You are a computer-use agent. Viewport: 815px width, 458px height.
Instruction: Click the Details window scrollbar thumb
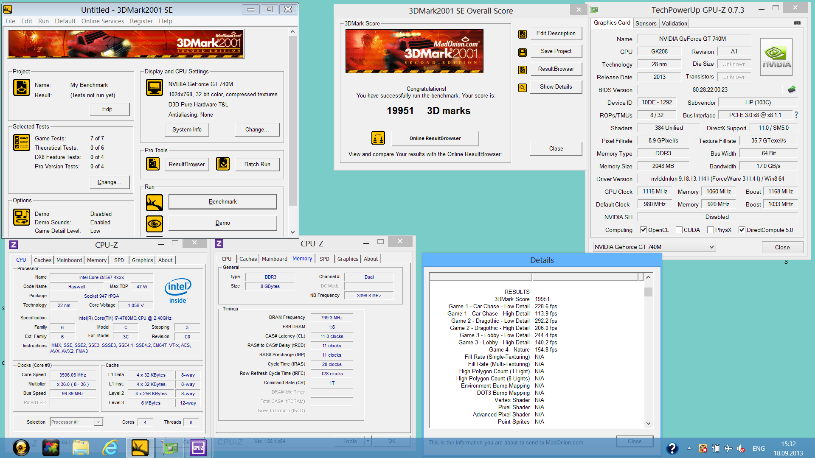point(648,292)
